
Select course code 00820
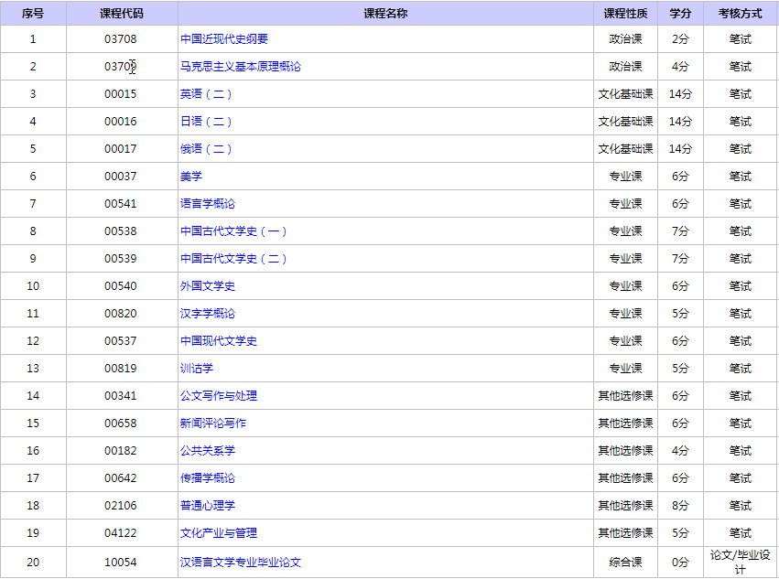121,313
